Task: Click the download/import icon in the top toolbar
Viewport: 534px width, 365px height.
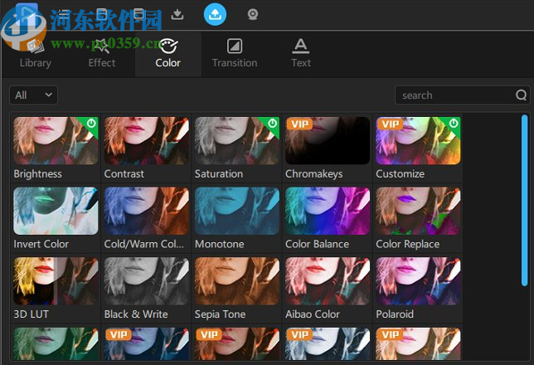Action: pyautogui.click(x=177, y=14)
